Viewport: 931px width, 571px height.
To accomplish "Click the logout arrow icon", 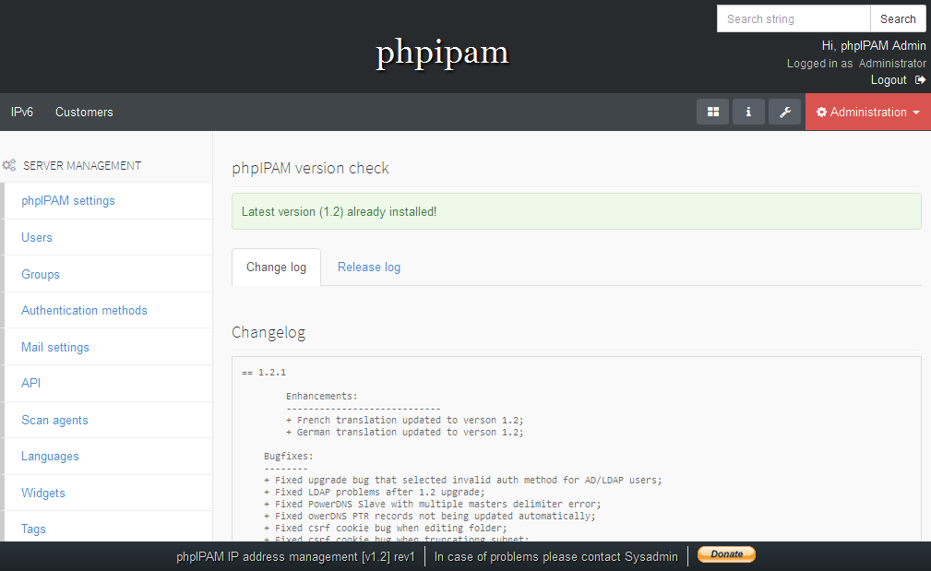I will pos(920,79).
